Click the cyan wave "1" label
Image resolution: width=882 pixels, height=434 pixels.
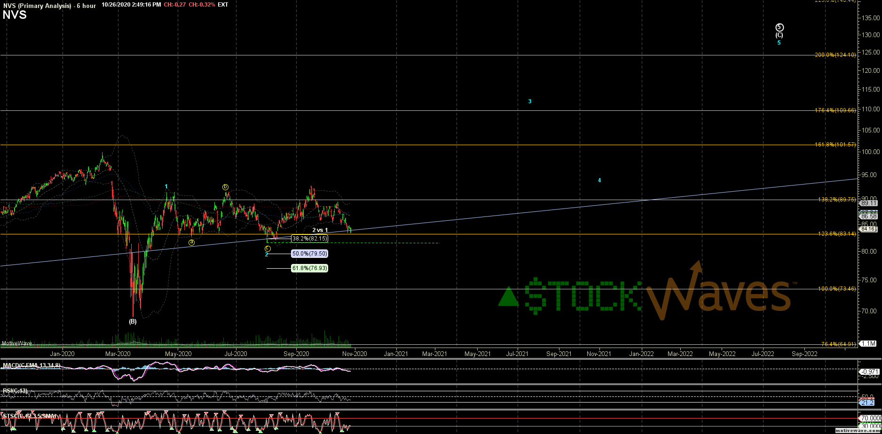[x=166, y=187]
